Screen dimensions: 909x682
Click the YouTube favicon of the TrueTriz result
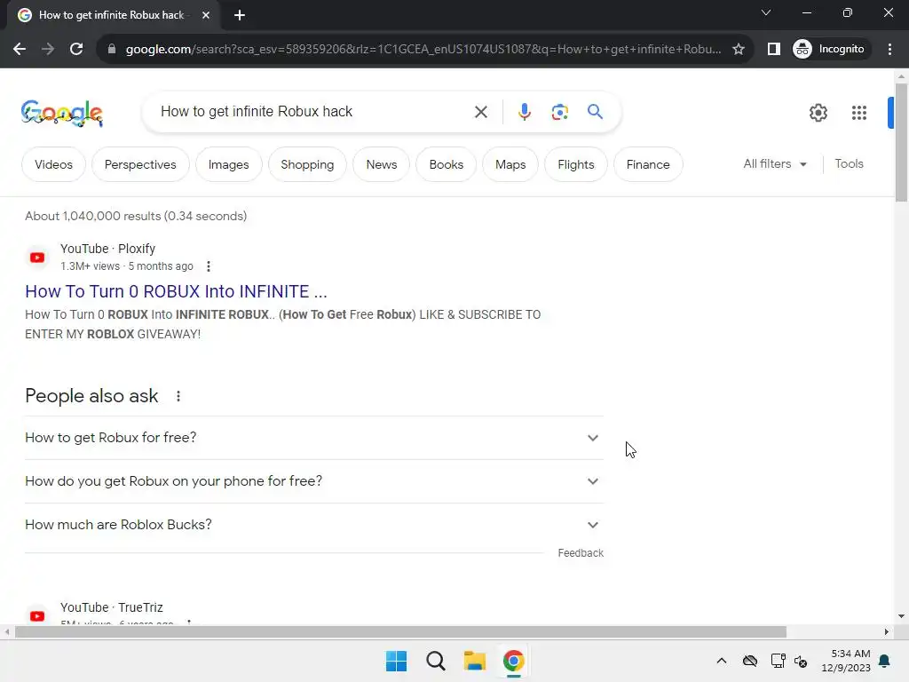coord(37,616)
